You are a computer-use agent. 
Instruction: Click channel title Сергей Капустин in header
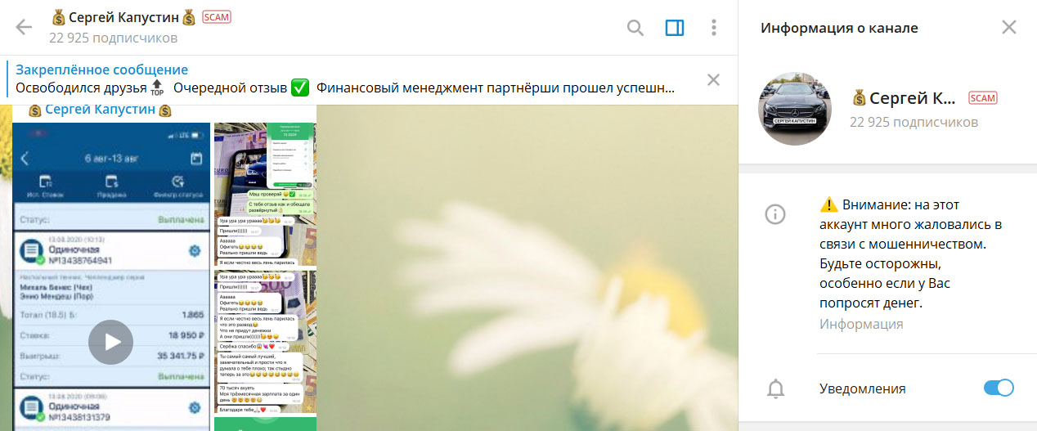tap(123, 17)
